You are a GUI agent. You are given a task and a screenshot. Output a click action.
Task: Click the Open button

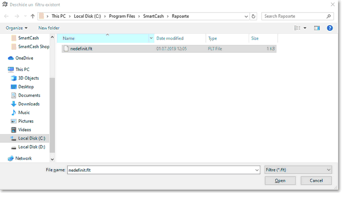[280, 180]
